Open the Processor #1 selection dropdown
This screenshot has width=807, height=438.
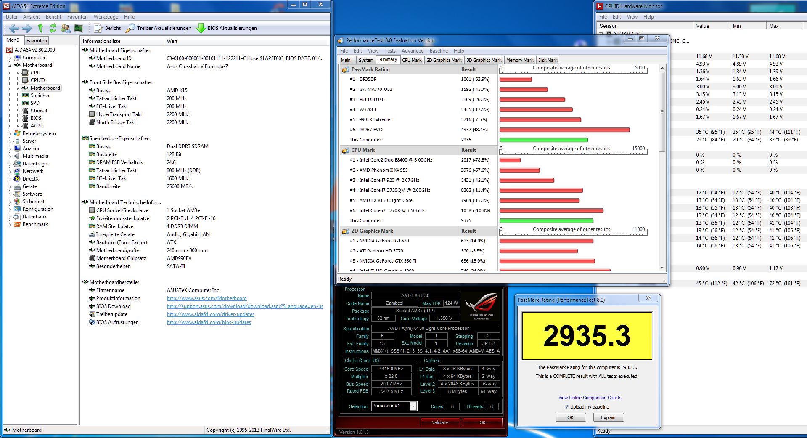[413, 406]
